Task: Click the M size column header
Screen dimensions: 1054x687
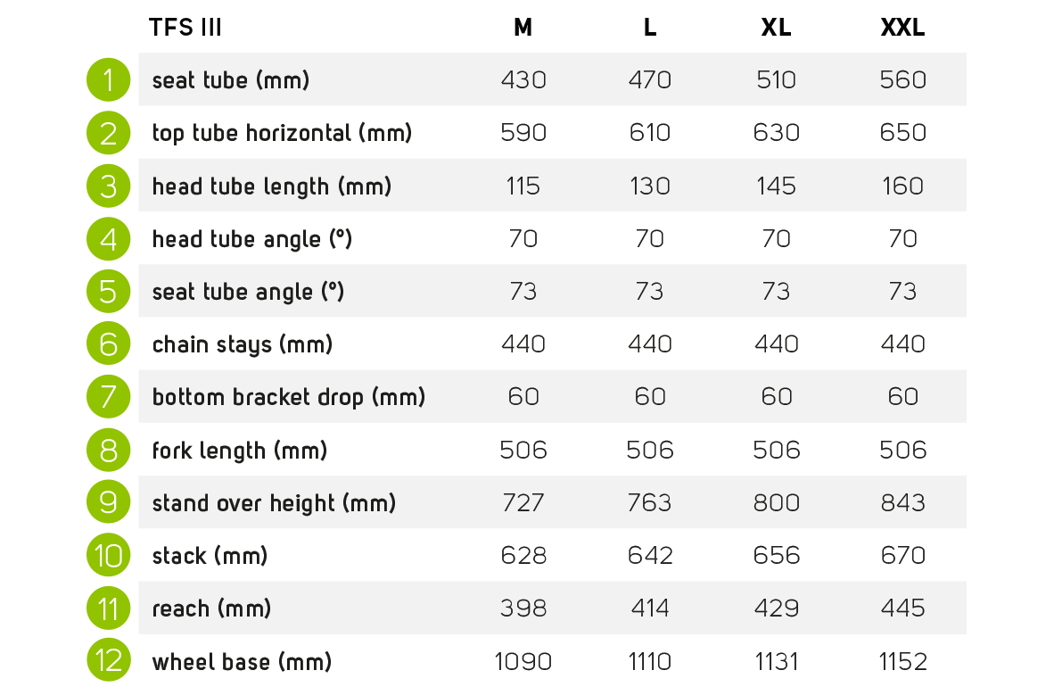Action: pos(523,28)
